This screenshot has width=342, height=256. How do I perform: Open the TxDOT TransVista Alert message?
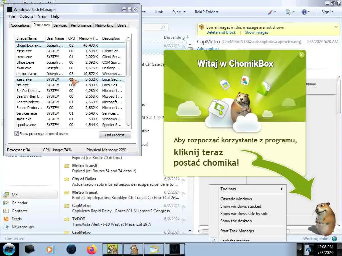(x=125, y=222)
